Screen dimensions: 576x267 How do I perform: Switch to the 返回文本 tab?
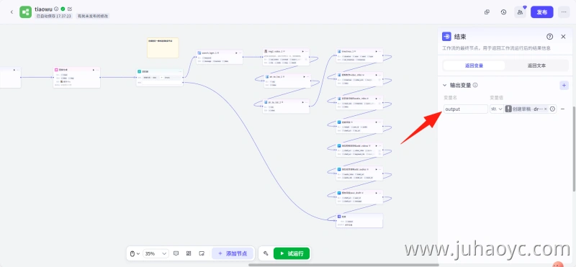[x=536, y=65]
